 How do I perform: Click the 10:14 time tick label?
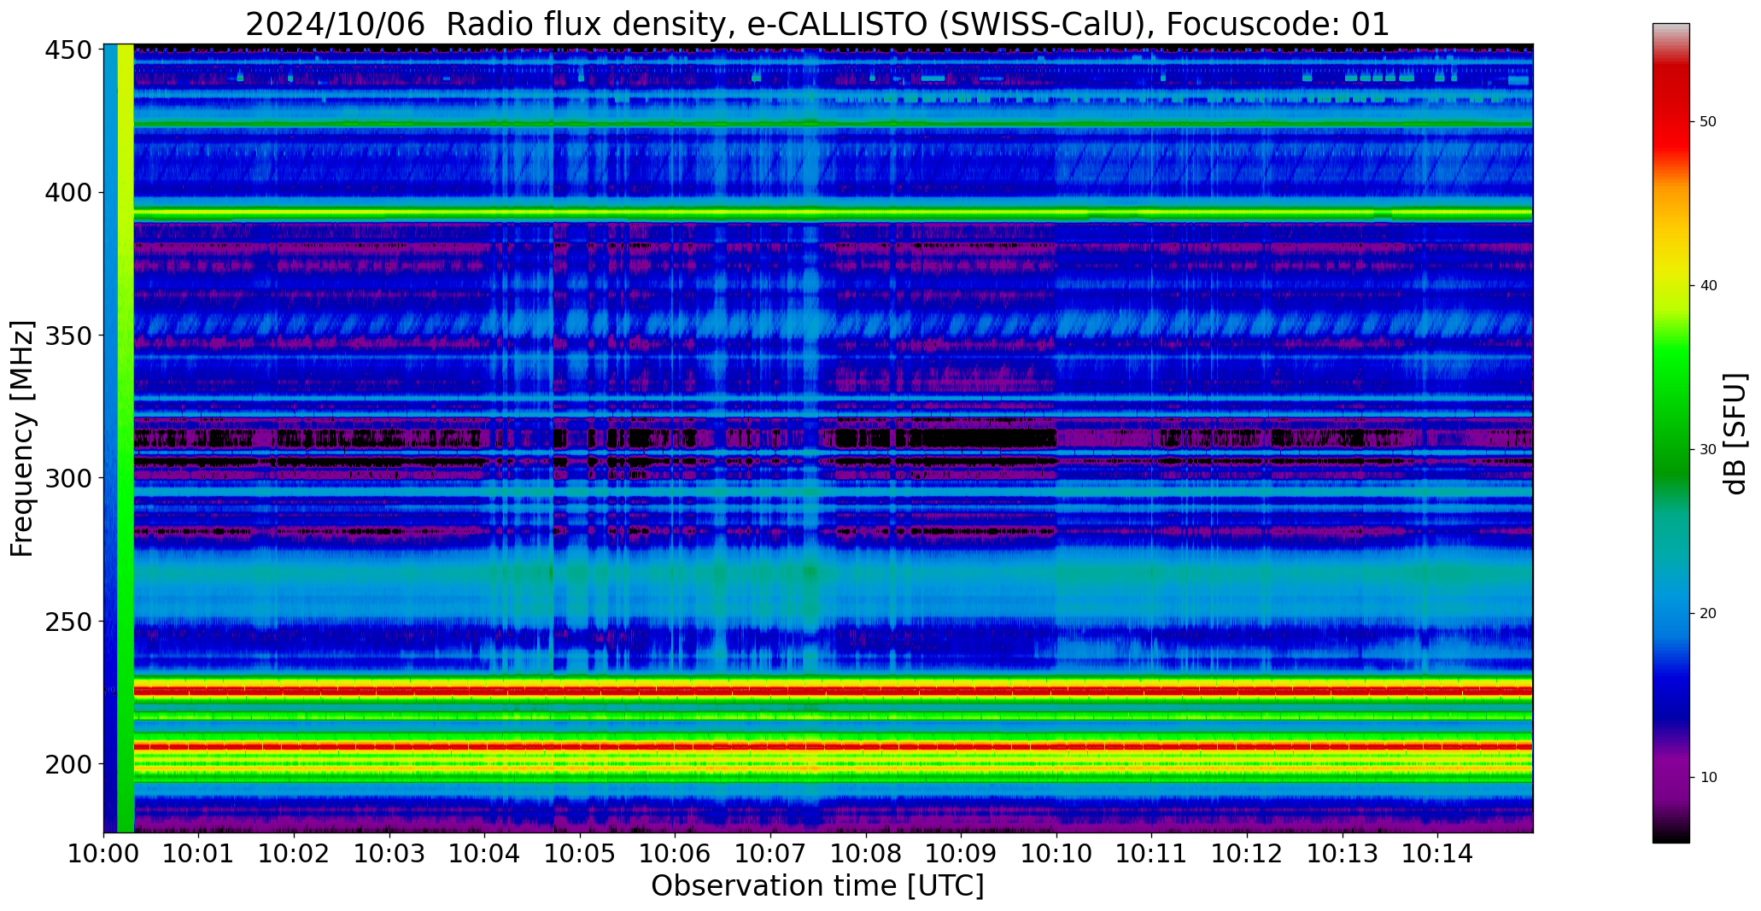pos(1437,854)
